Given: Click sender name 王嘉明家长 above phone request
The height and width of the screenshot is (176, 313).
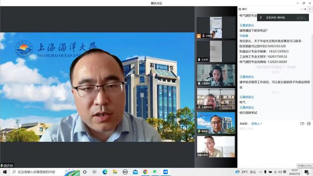Looking at the screenshot, I should point(246,25).
